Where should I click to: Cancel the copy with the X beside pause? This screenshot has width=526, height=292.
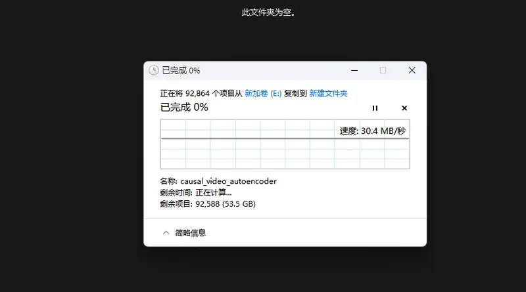tap(404, 108)
